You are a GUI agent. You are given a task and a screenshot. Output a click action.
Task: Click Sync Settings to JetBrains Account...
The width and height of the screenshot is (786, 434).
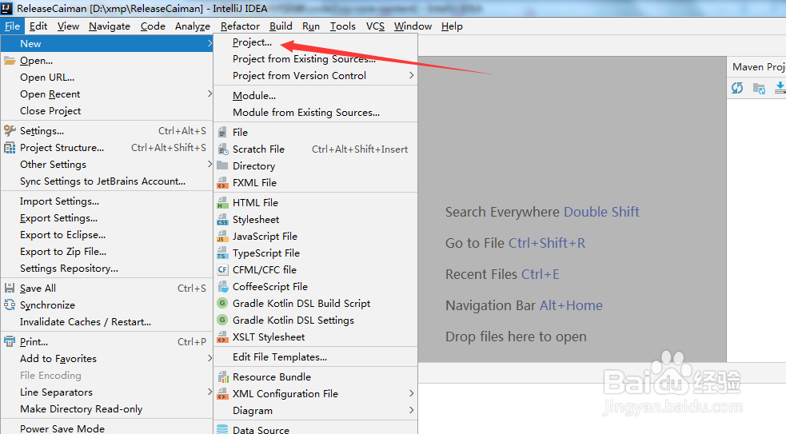(107, 181)
